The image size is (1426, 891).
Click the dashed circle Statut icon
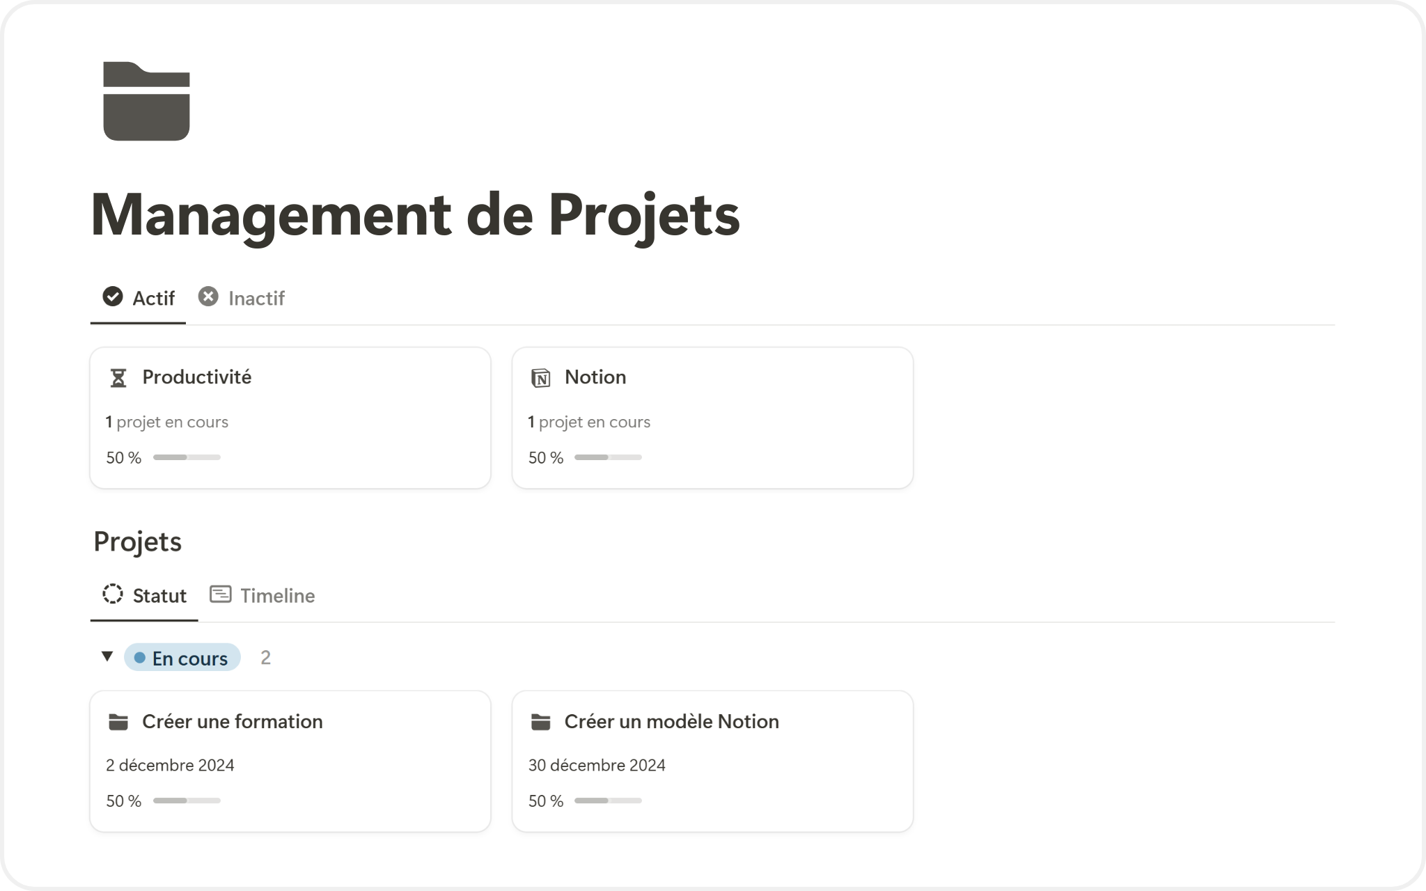pyautogui.click(x=112, y=594)
